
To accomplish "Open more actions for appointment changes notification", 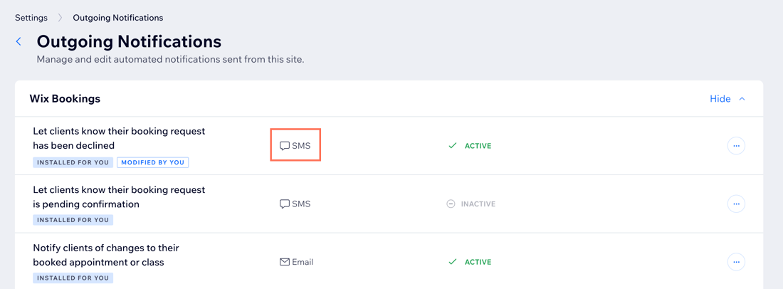I will click(x=735, y=261).
